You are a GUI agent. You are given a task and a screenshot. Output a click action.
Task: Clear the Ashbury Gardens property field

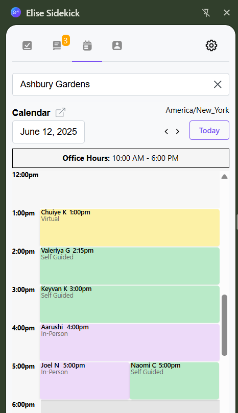(x=218, y=84)
